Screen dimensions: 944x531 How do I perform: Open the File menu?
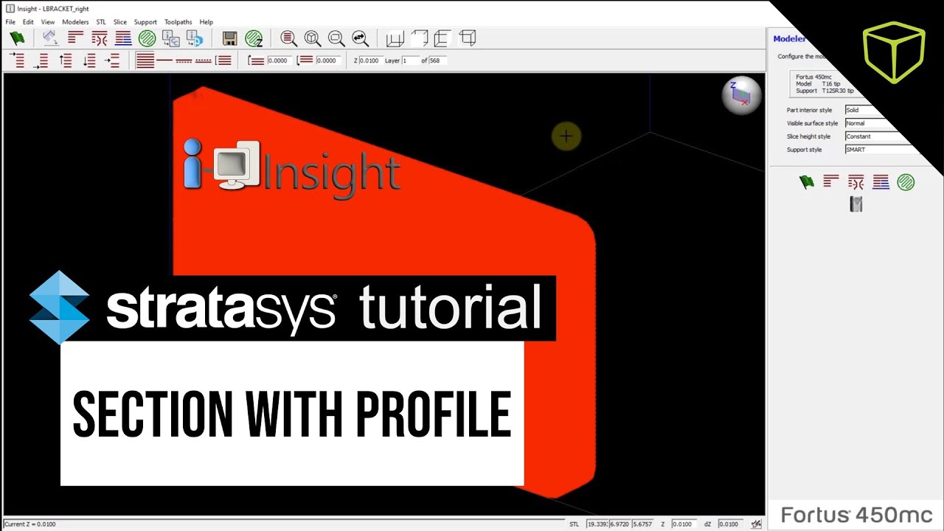coord(10,22)
